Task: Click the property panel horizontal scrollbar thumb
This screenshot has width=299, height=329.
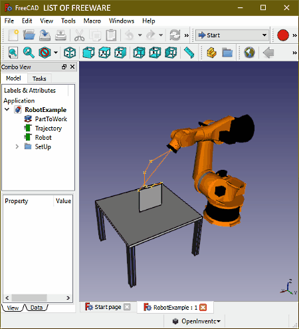Action: click(x=29, y=298)
